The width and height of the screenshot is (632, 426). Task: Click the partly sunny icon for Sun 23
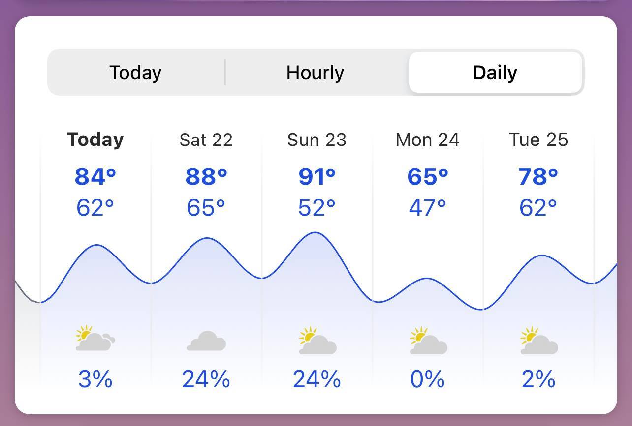coord(317,341)
